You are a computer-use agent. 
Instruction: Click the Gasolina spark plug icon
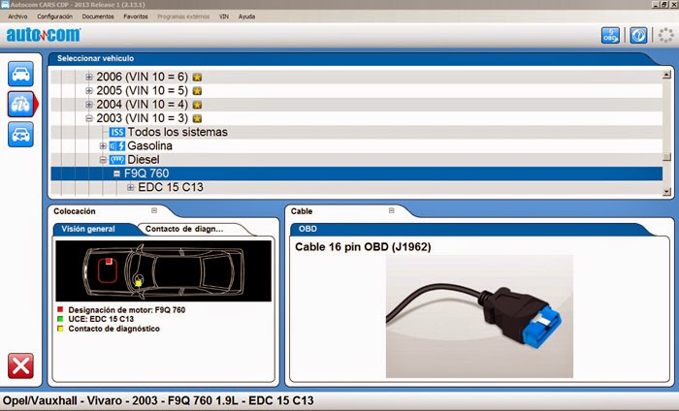pos(117,145)
